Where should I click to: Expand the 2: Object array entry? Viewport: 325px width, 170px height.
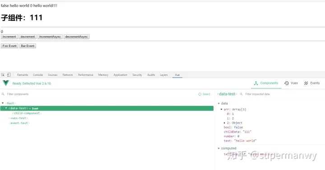coord(224,123)
